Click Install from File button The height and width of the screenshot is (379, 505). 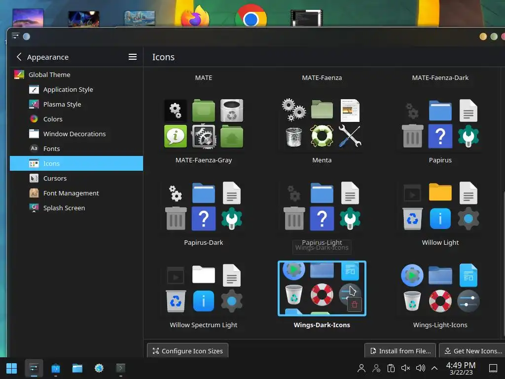(400, 351)
